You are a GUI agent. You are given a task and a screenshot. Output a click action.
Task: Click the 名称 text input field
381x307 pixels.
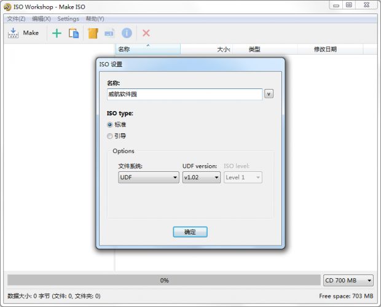(x=184, y=95)
